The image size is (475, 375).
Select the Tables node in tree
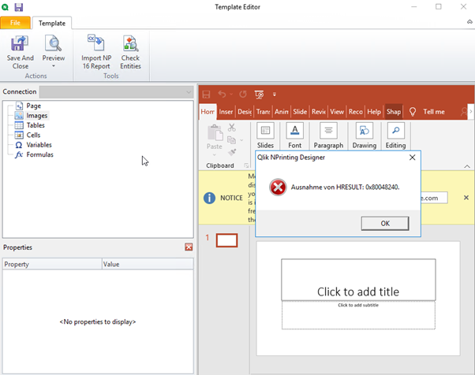[36, 125]
